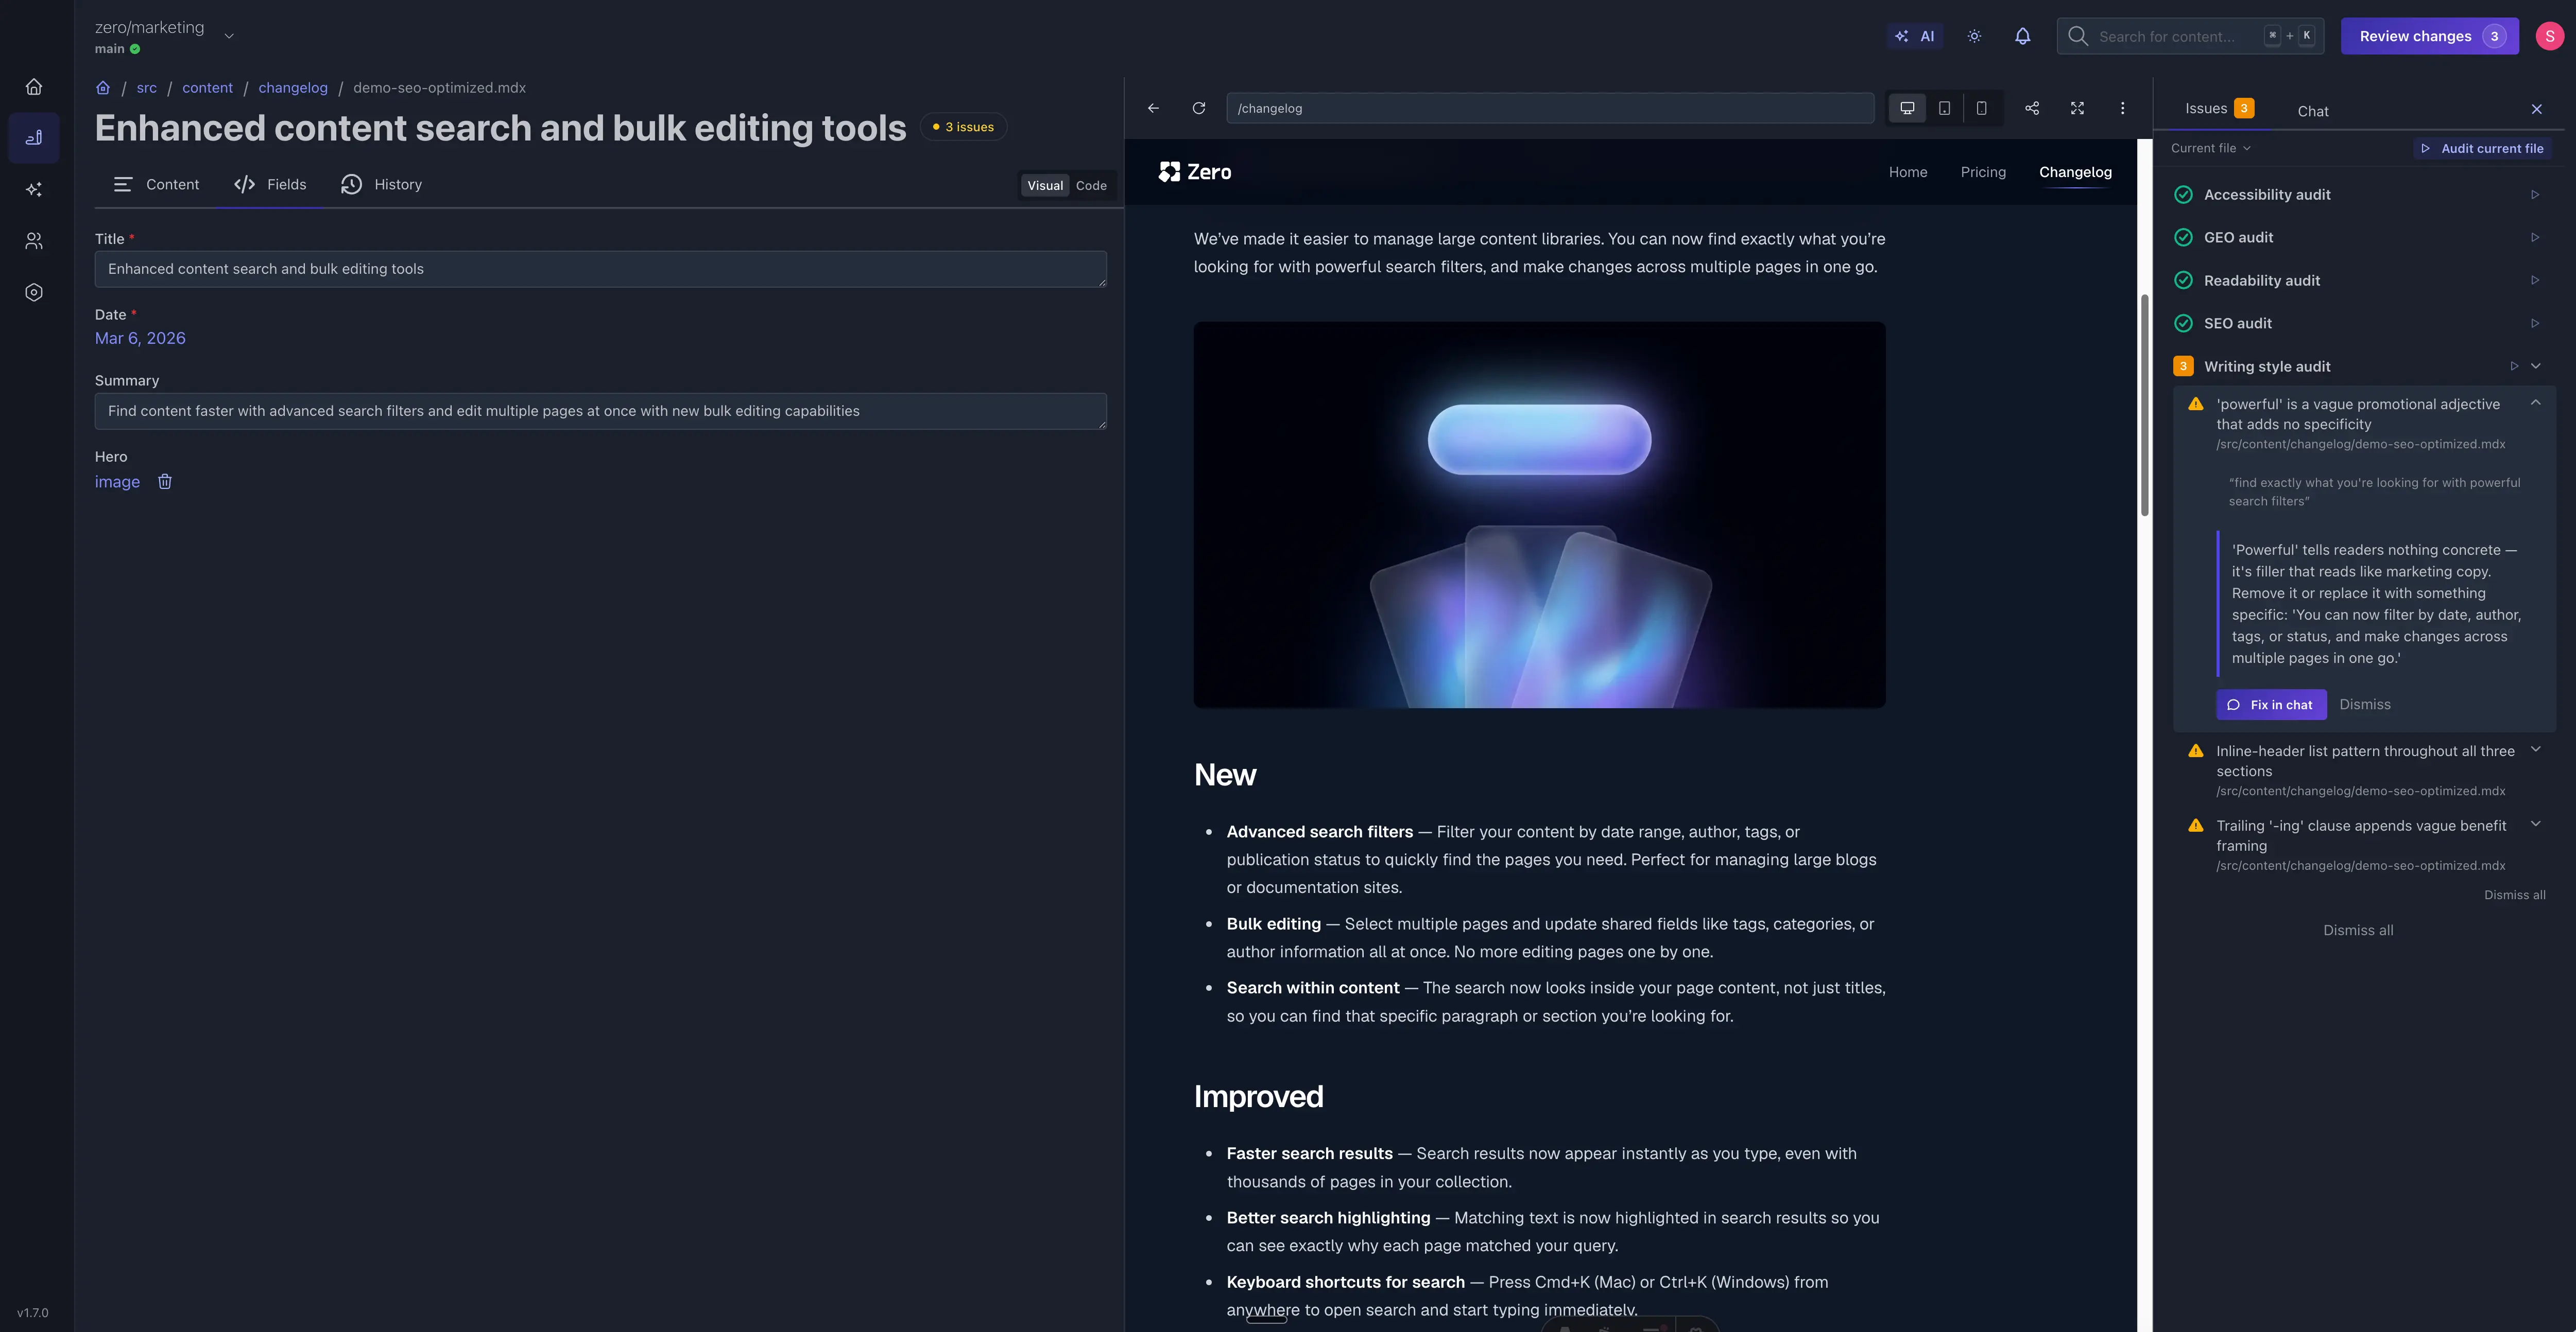Open the notifications bell
2576x1332 pixels.
(2022, 36)
